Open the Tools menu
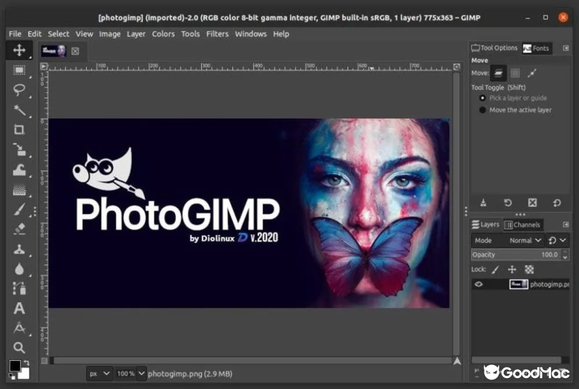 (x=190, y=34)
